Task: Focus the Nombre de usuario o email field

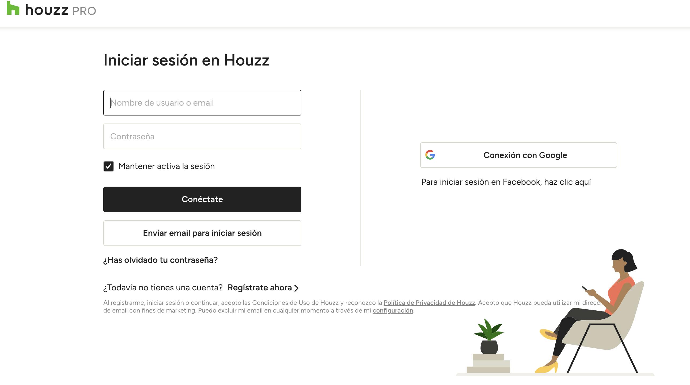Action: (202, 103)
